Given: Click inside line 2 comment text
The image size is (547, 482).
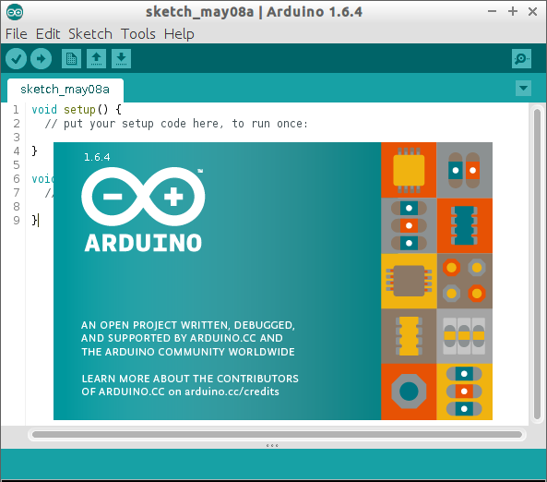Looking at the screenshot, I should [x=176, y=124].
